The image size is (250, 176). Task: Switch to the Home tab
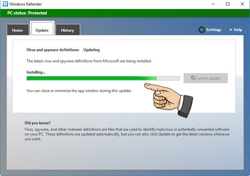(18, 30)
